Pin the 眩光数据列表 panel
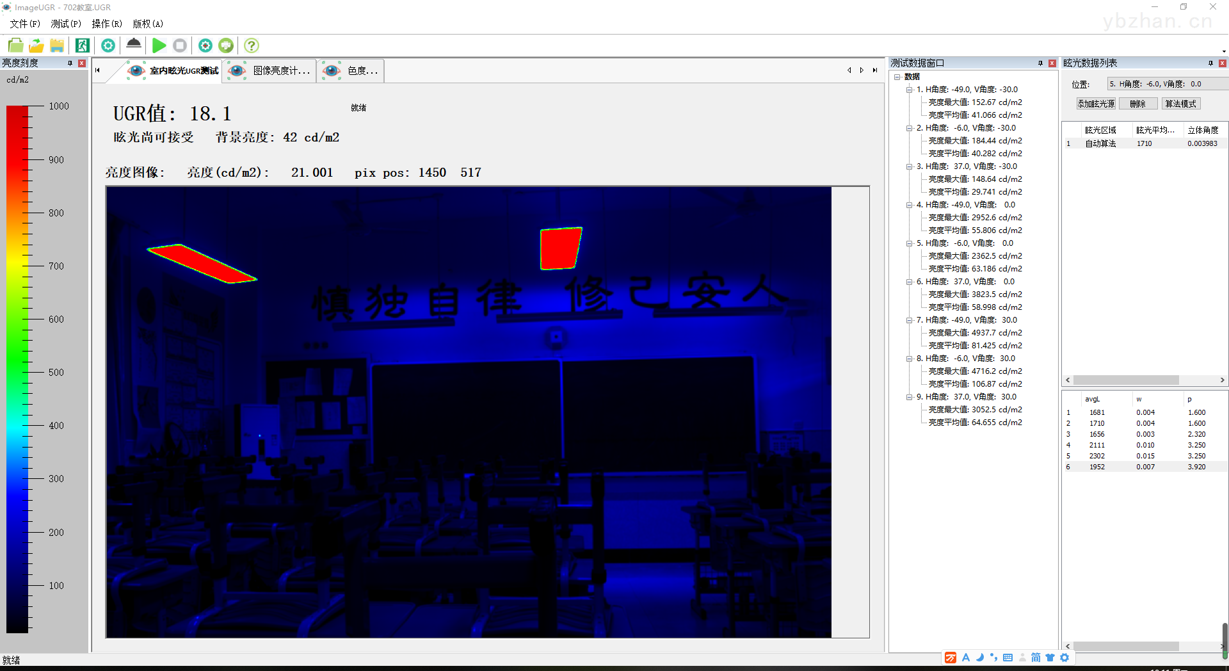 coord(1211,63)
